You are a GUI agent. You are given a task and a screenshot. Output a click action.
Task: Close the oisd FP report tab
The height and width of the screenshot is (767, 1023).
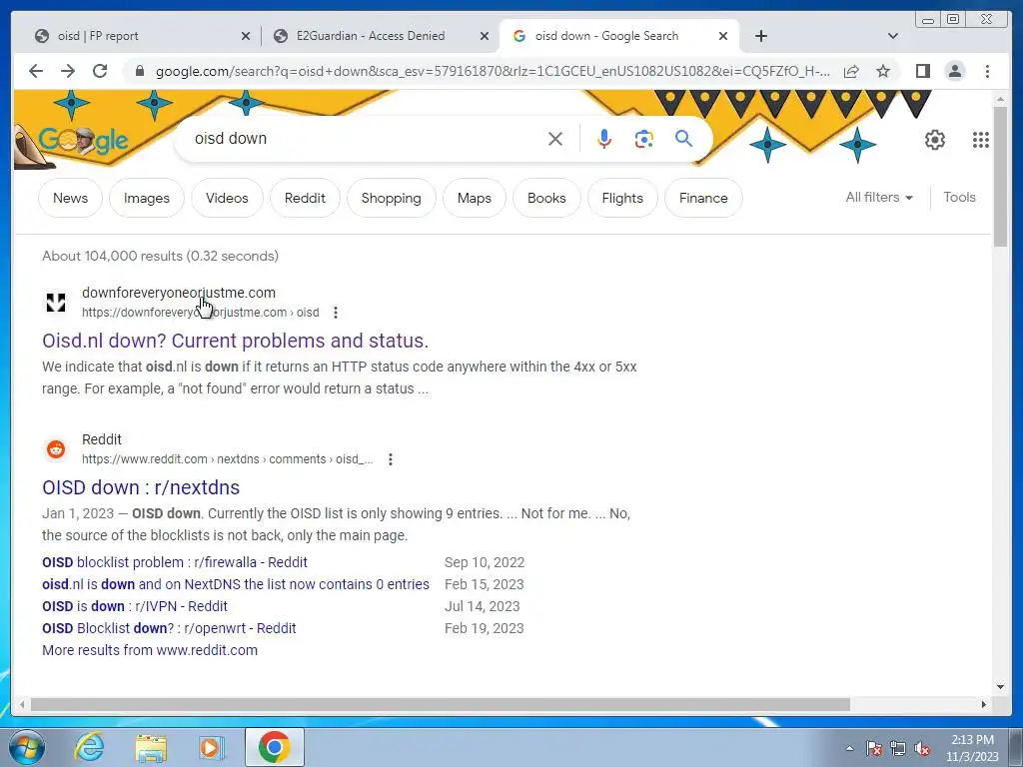(x=246, y=36)
